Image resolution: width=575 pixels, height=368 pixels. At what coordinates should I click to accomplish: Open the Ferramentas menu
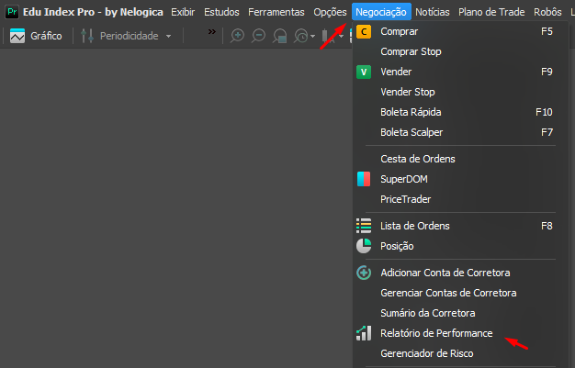(276, 12)
